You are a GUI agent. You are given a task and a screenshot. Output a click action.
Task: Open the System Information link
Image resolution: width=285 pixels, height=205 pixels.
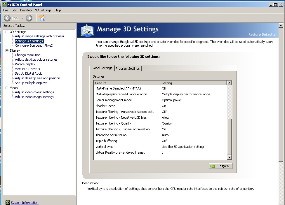tap(25, 203)
